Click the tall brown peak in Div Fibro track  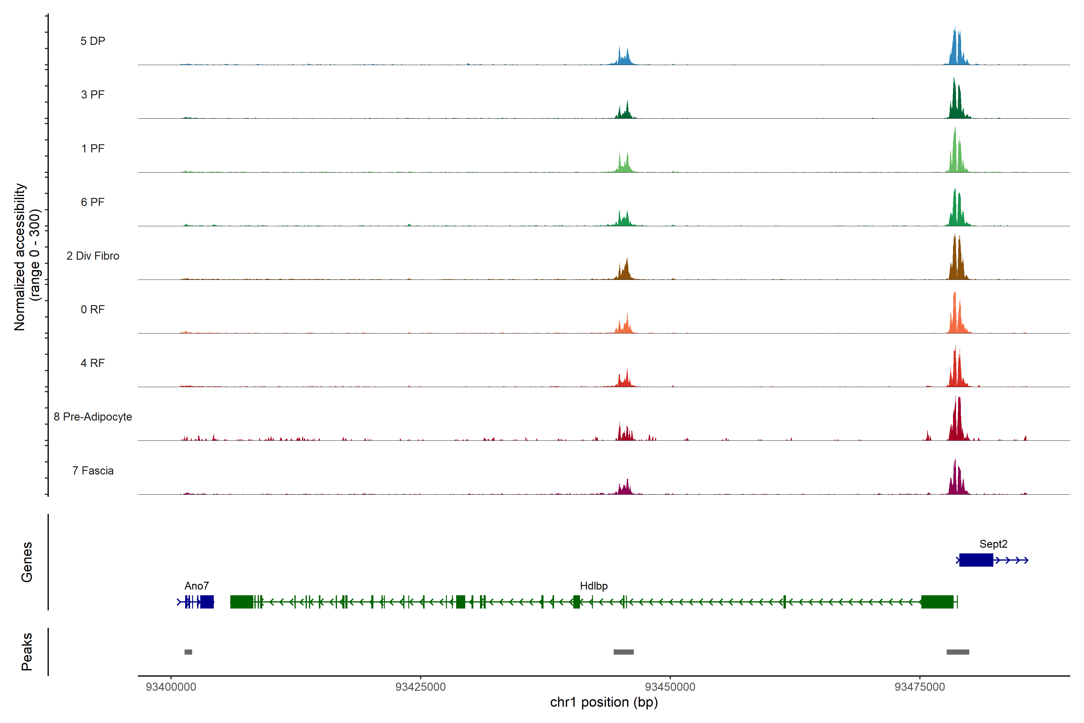pos(955,261)
